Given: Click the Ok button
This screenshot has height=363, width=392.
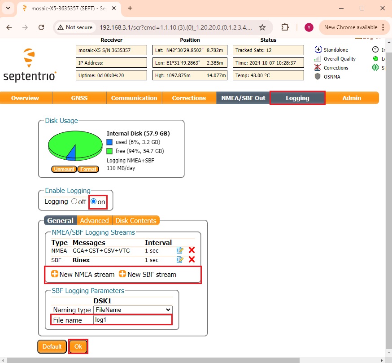Looking at the screenshot, I should [x=78, y=346].
